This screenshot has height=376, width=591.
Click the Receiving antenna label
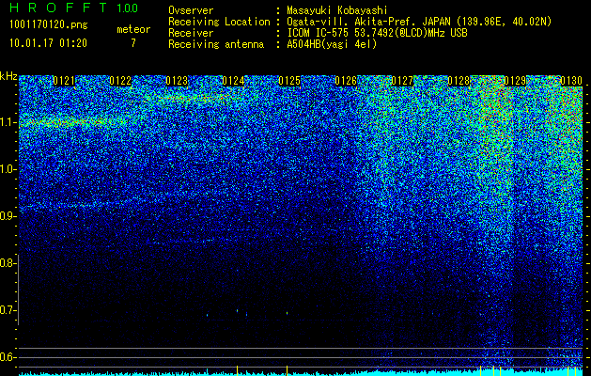click(x=216, y=44)
